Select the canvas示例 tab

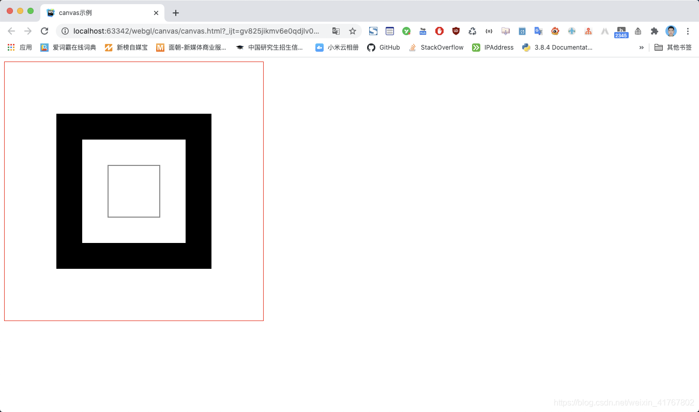pyautogui.click(x=102, y=13)
